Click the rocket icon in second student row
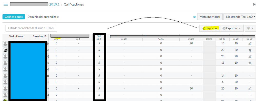 (250, 50)
